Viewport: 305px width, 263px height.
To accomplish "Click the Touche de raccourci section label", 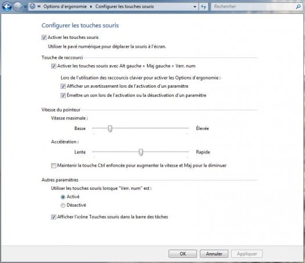I will [62, 57].
